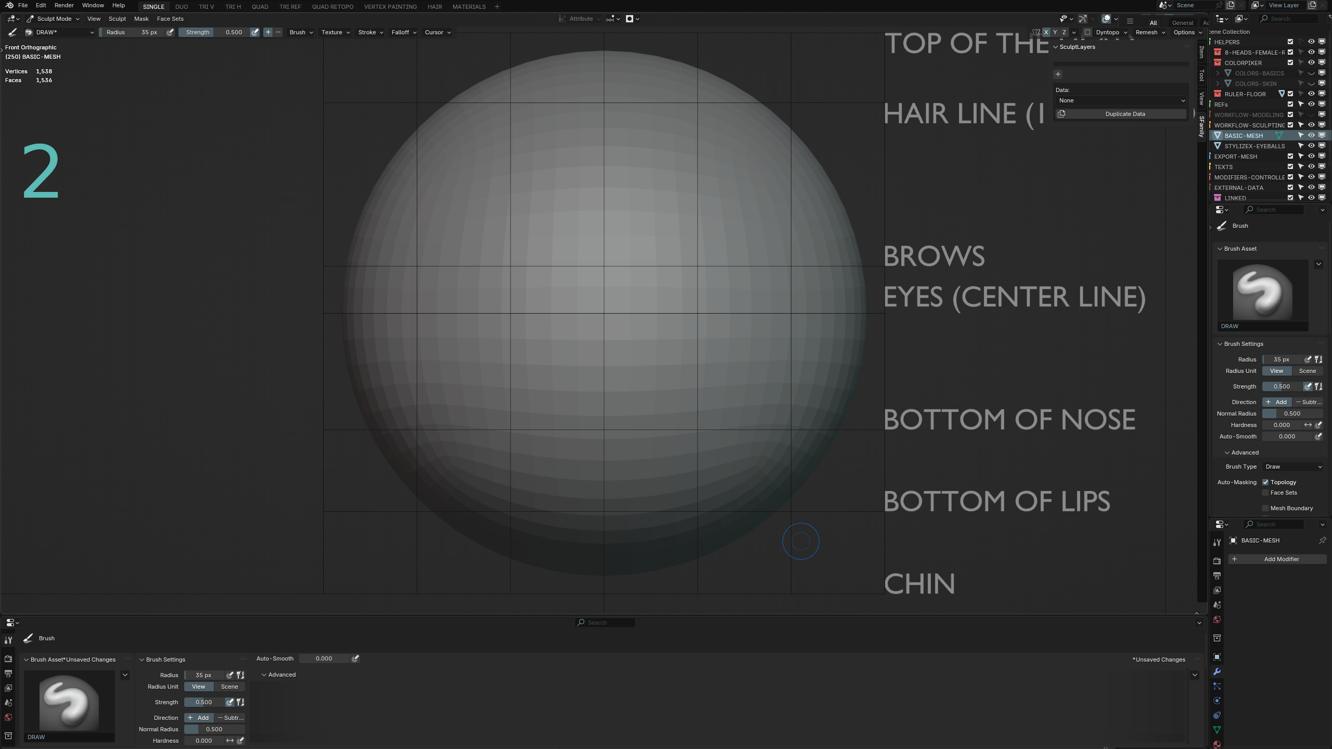The width and height of the screenshot is (1332, 749).
Task: Open World tab in bottom properties editor
Action: point(8,717)
